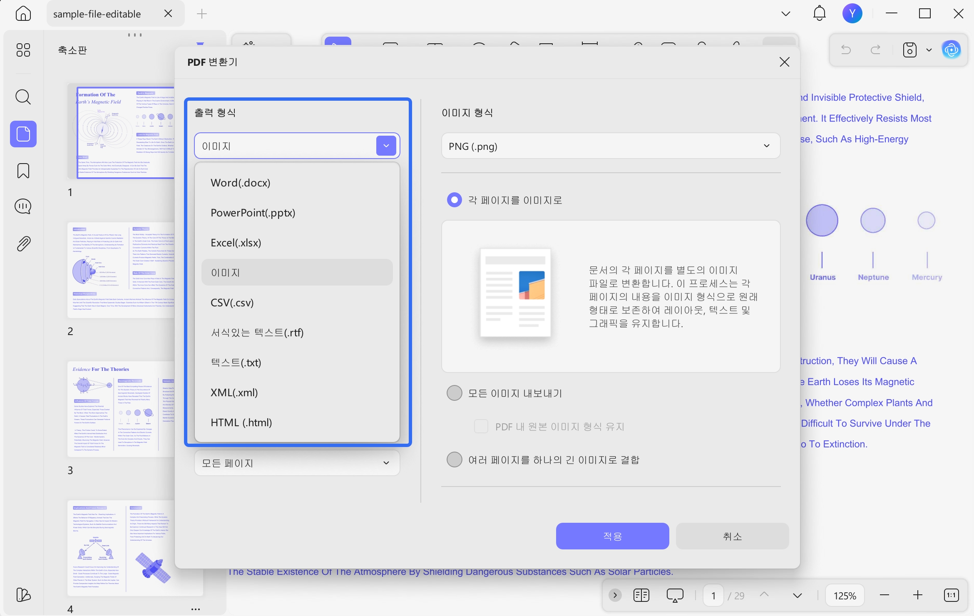Screen dimensions: 974x616
Task: Go to next page arrow
Action: pyautogui.click(x=797, y=595)
